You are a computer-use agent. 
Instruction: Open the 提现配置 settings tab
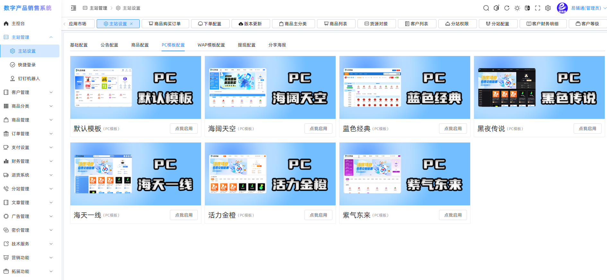[x=247, y=45]
